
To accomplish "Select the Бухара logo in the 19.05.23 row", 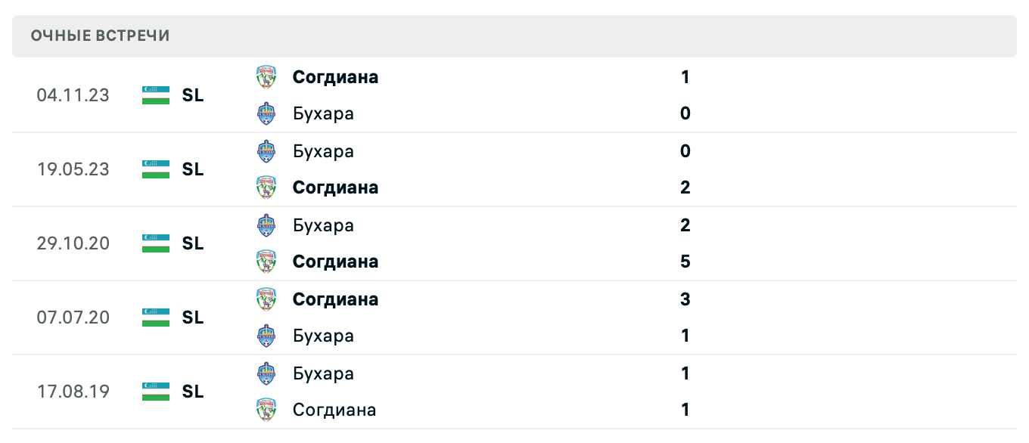I will [x=266, y=151].
